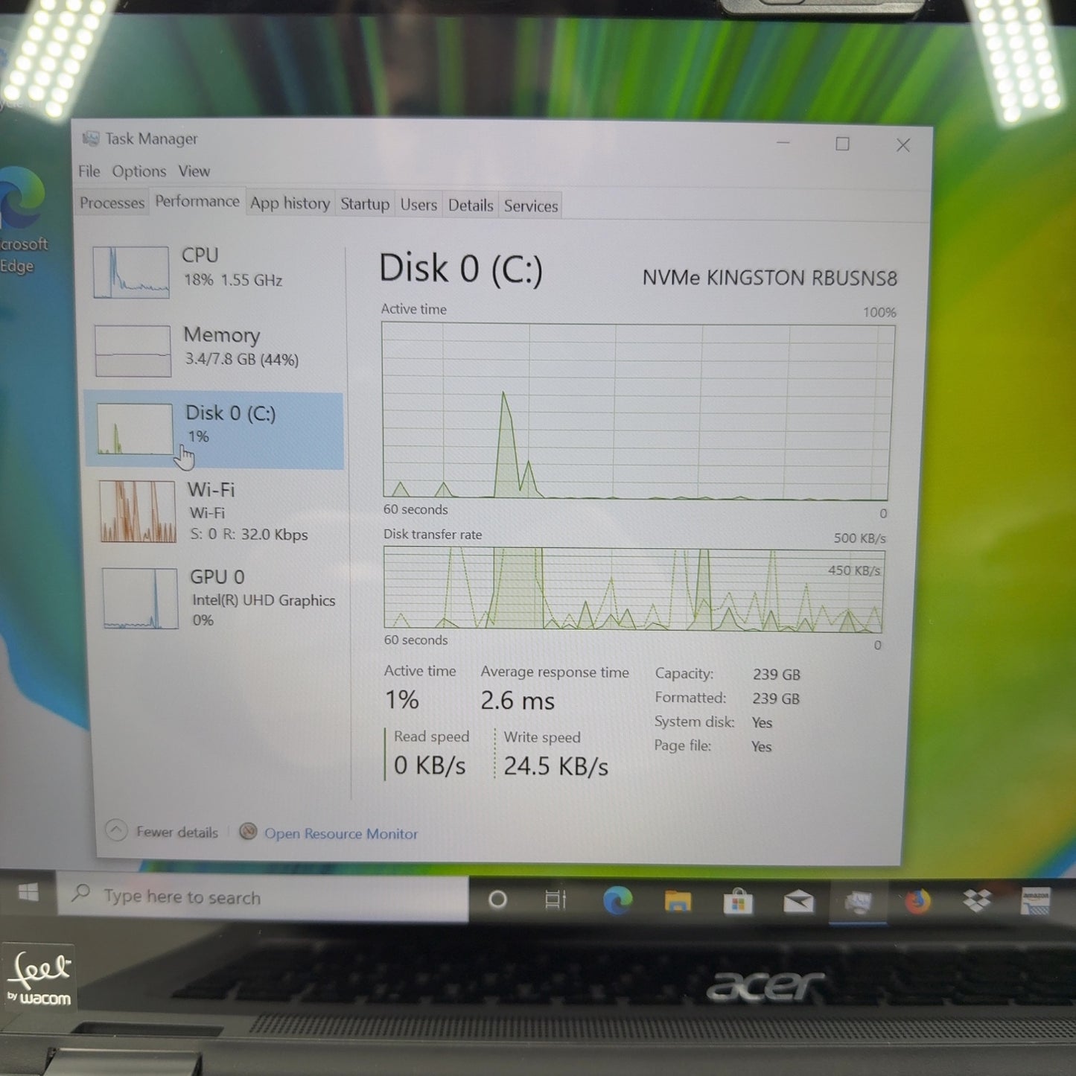Open the Microsoft Store taskbar icon

[x=738, y=902]
